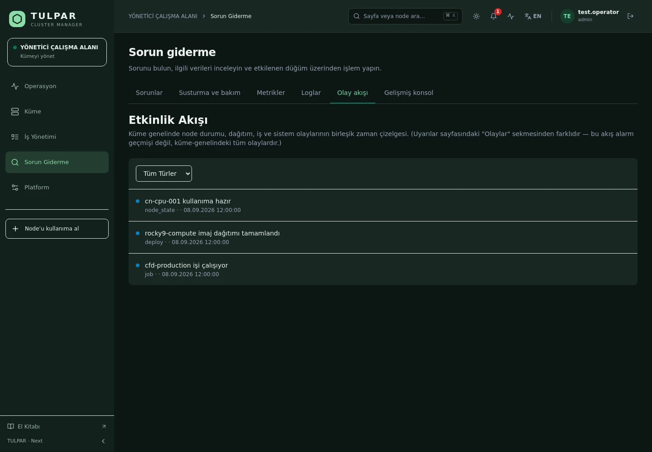Open Operasyon in the sidebar
The image size is (652, 452).
[57, 86]
